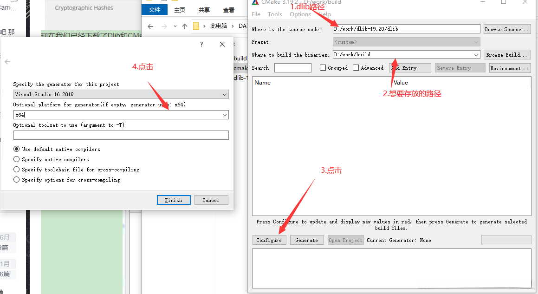Viewport: 538px width, 294px height.
Task: Click the Configure button
Action: [269, 240]
